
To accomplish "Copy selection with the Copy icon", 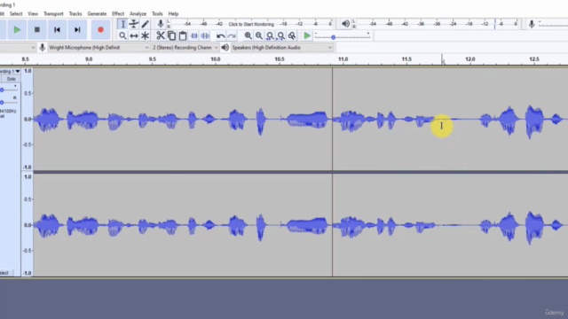I will tap(171, 35).
